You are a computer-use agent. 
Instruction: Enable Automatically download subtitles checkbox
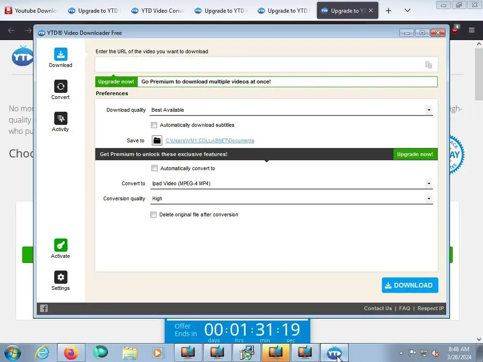point(154,125)
